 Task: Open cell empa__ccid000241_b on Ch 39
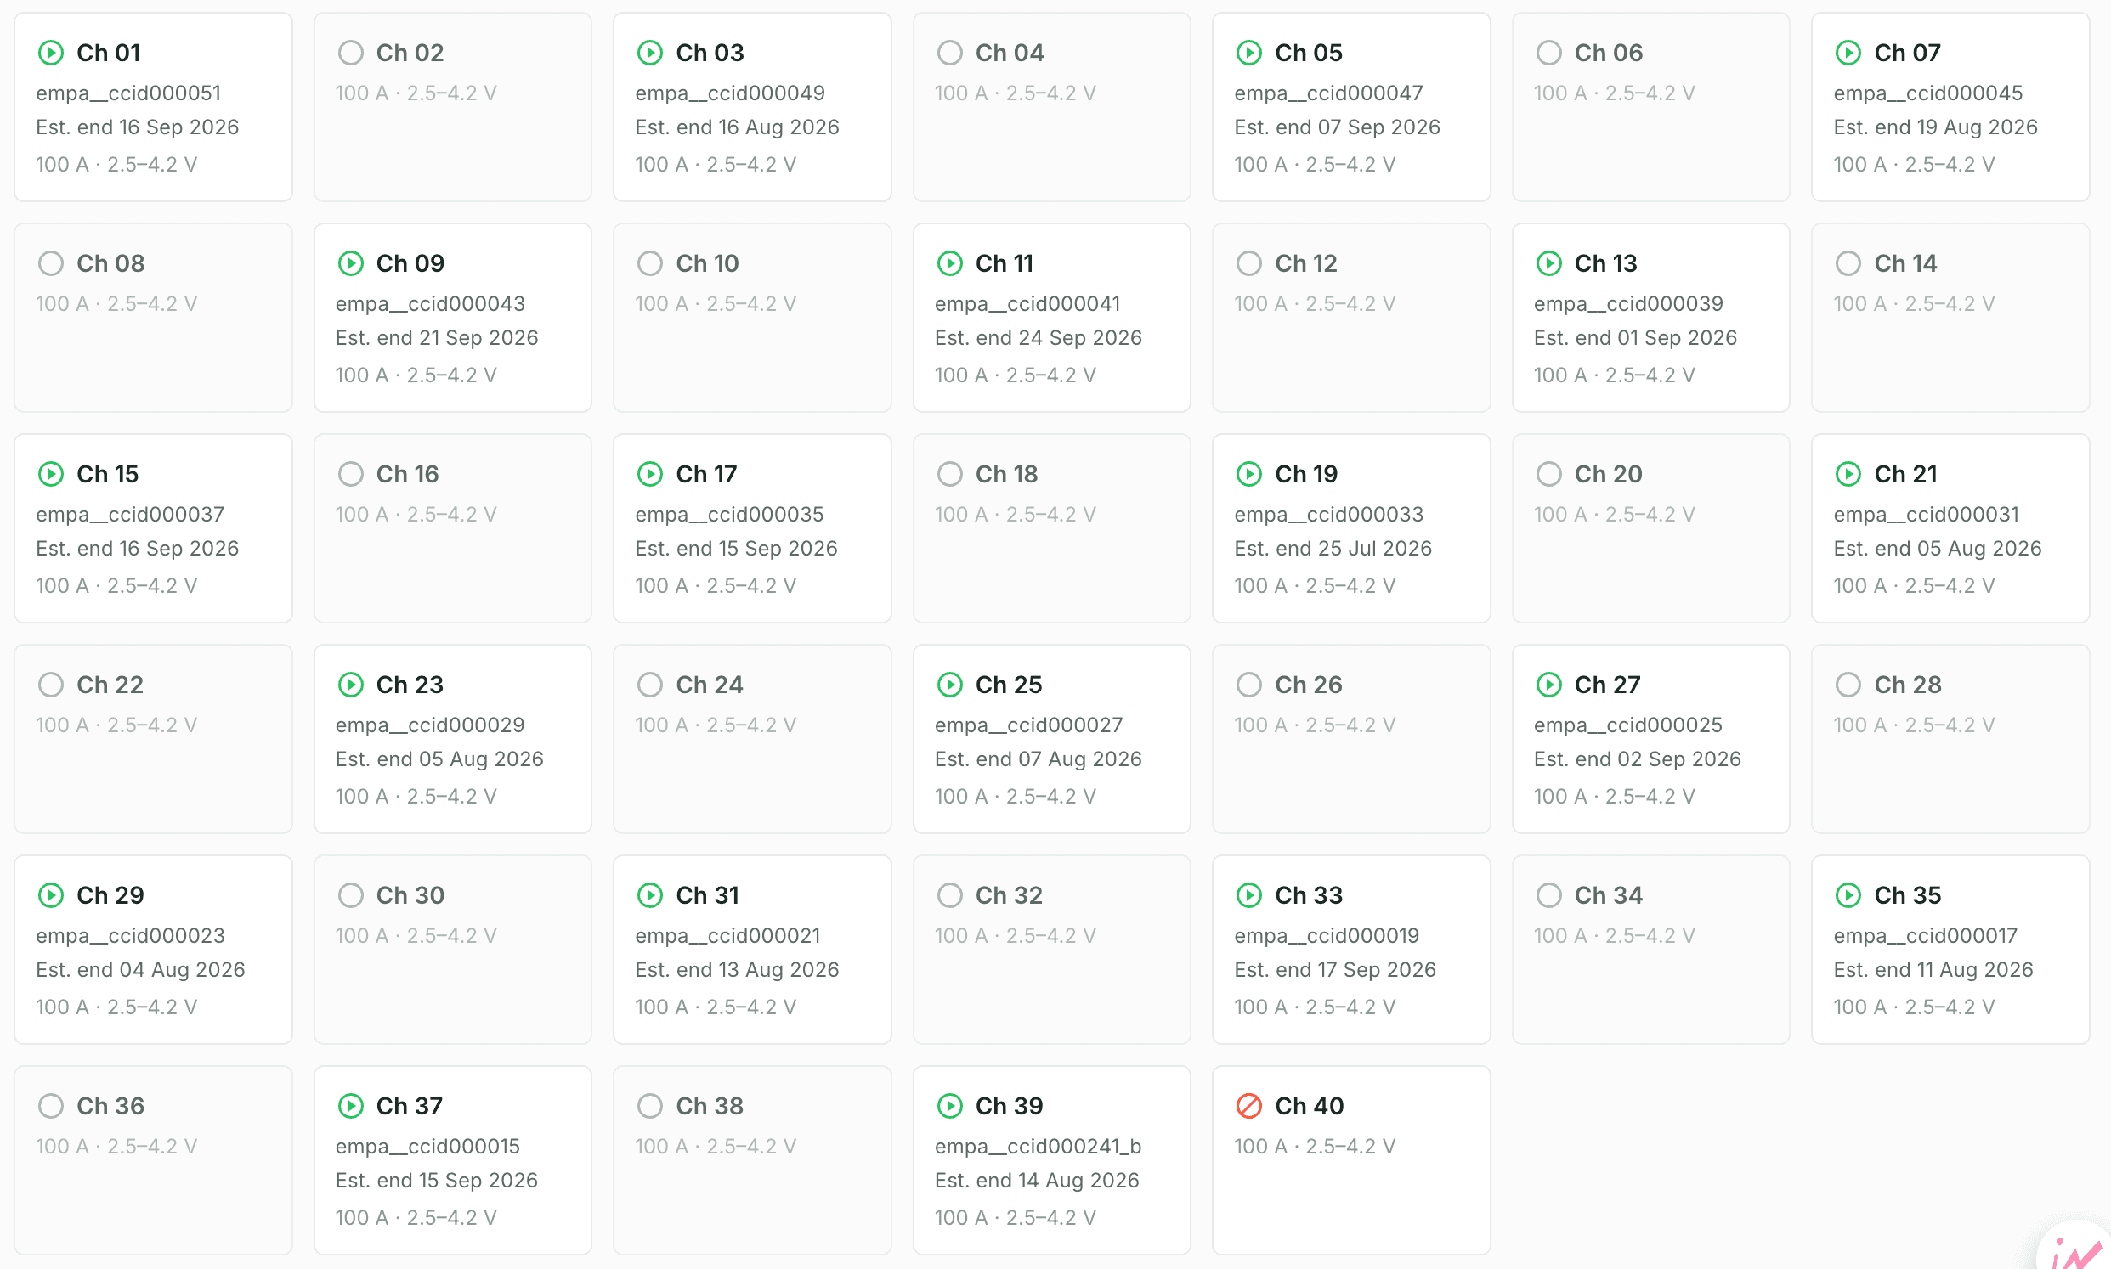(x=1038, y=1146)
